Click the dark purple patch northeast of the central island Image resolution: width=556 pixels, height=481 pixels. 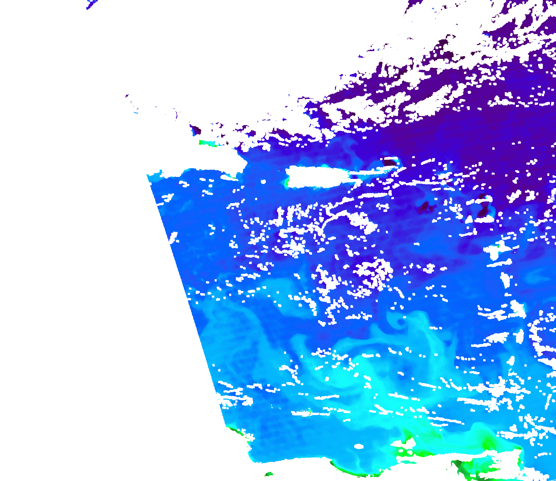pos(389,163)
